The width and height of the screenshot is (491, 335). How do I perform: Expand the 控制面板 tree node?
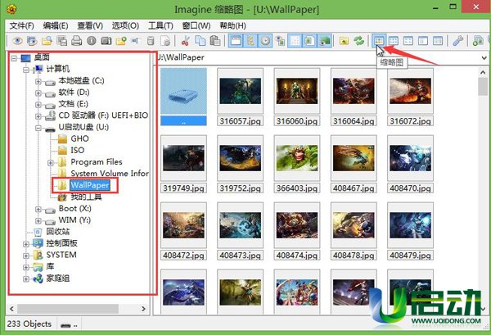(26, 244)
